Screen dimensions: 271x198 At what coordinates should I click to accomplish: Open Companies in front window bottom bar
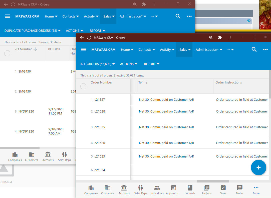91,190
